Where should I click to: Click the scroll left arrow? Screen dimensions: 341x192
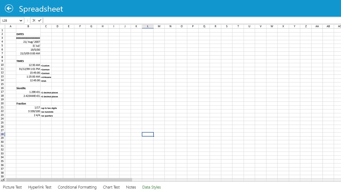coord(4,180)
